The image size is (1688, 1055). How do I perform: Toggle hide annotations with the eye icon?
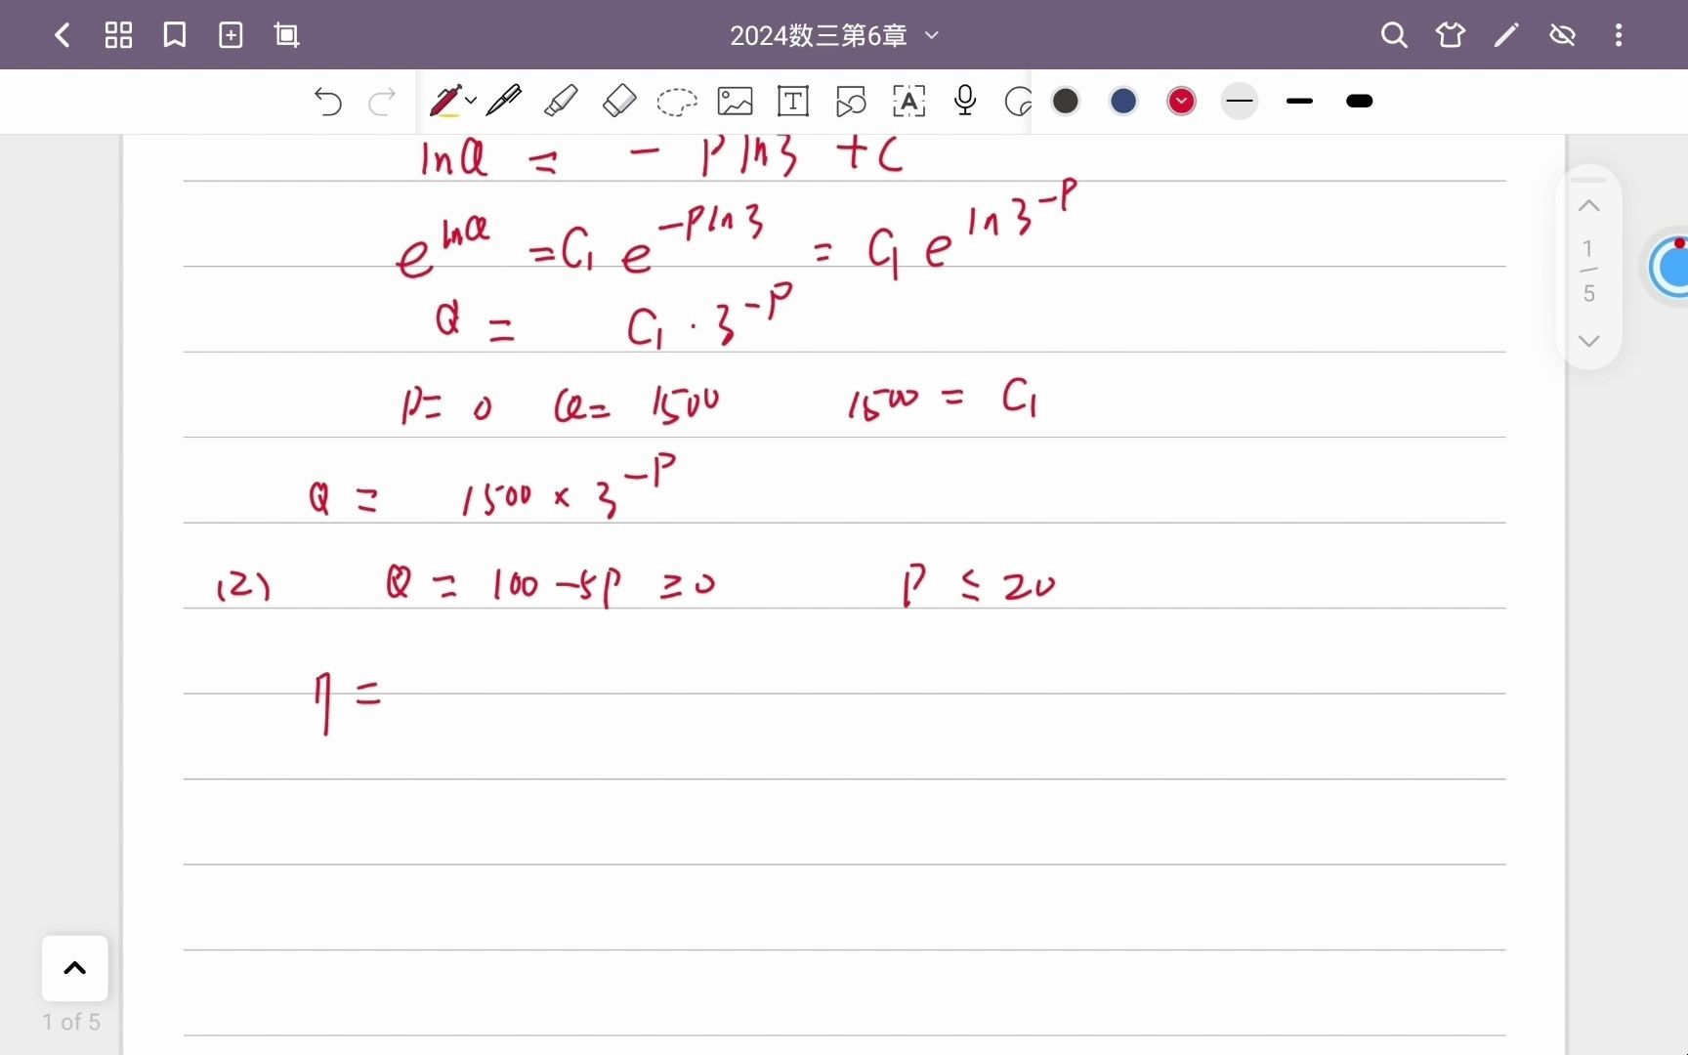click(1563, 34)
